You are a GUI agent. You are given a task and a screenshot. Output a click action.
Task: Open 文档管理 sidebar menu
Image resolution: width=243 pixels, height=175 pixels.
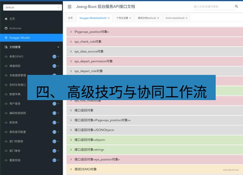tap(32, 47)
